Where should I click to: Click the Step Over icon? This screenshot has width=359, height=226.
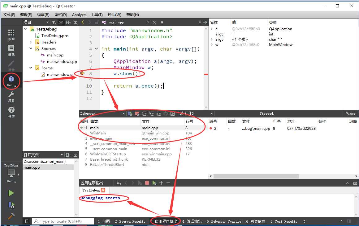tap(144, 113)
